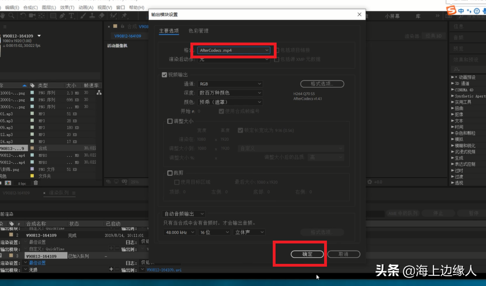Select the Clone Stamp tool
Screen dimensions: 486x286
pos(93,15)
